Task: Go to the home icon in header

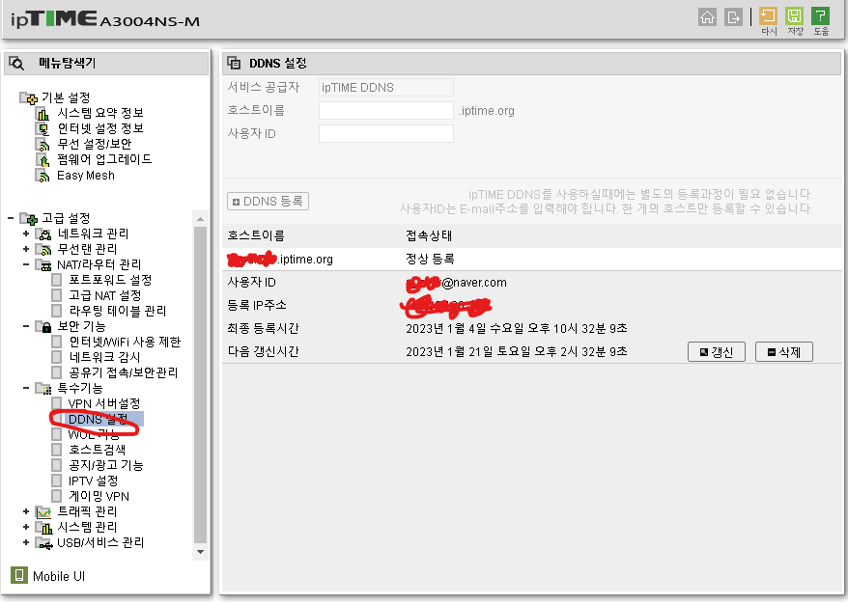Action: click(707, 17)
